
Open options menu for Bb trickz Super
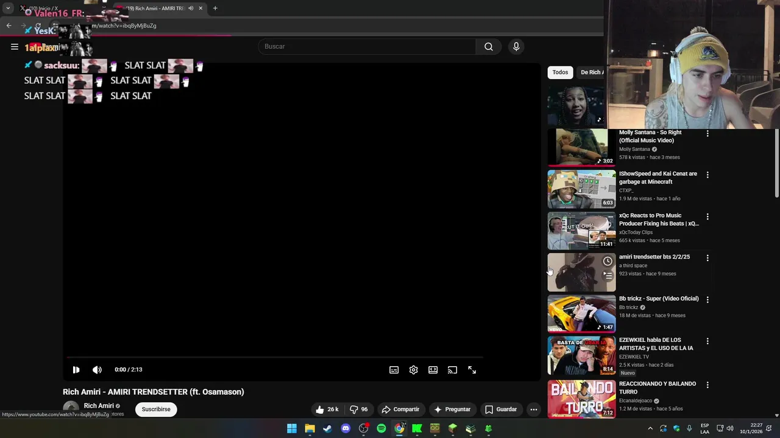tap(707, 299)
